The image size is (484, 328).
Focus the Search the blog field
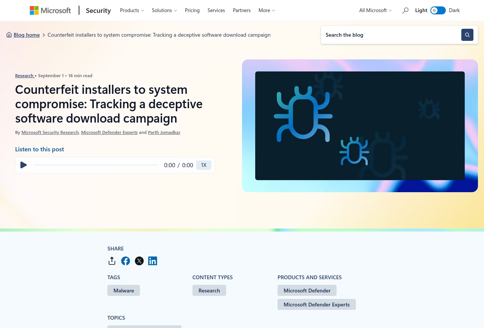[x=391, y=35]
